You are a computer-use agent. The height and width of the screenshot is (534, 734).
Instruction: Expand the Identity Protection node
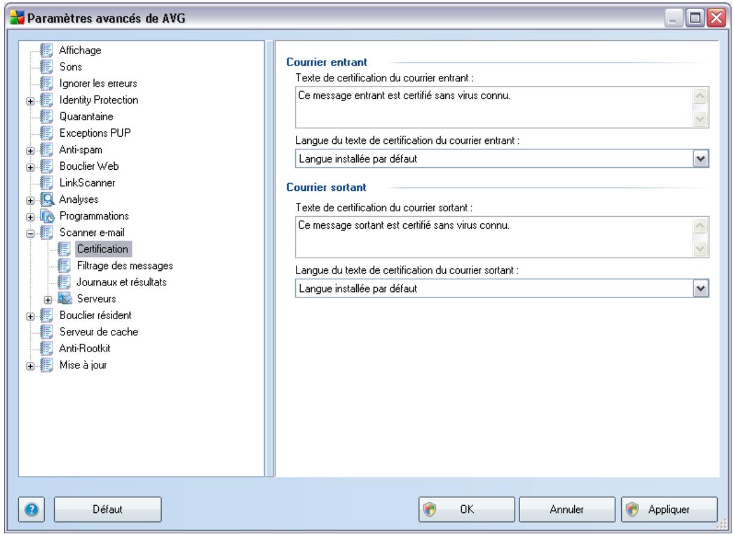(x=30, y=100)
